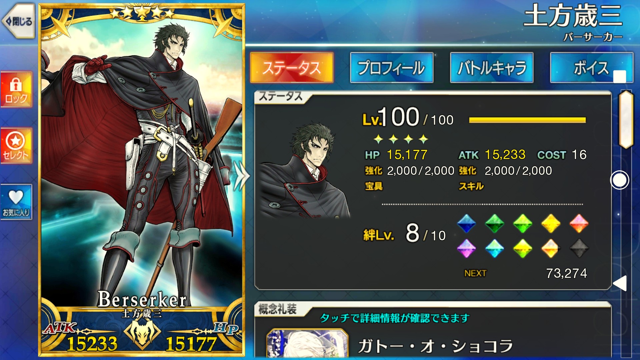This screenshot has height=360, width=640.
Task: Click the round scroll position marker
Action: pyautogui.click(x=620, y=180)
